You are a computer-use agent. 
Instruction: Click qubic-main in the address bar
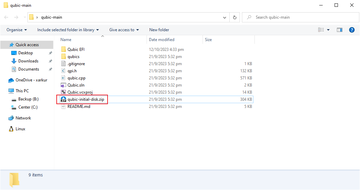pos(52,17)
